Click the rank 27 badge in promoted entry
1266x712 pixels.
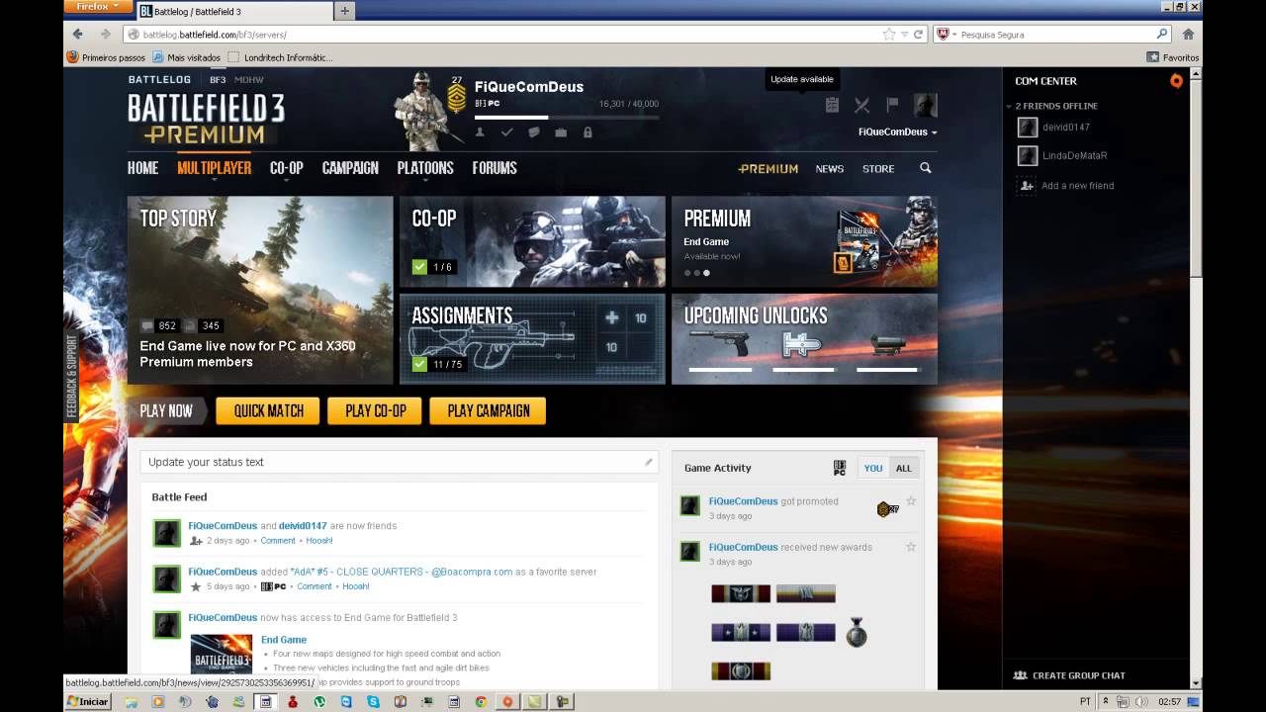click(x=887, y=509)
